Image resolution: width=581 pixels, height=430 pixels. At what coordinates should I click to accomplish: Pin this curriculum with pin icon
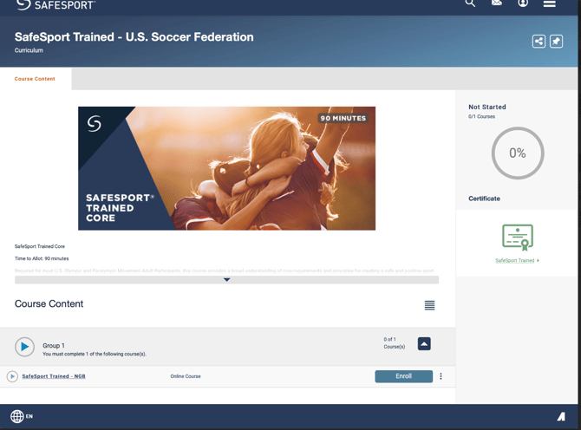[x=557, y=41]
